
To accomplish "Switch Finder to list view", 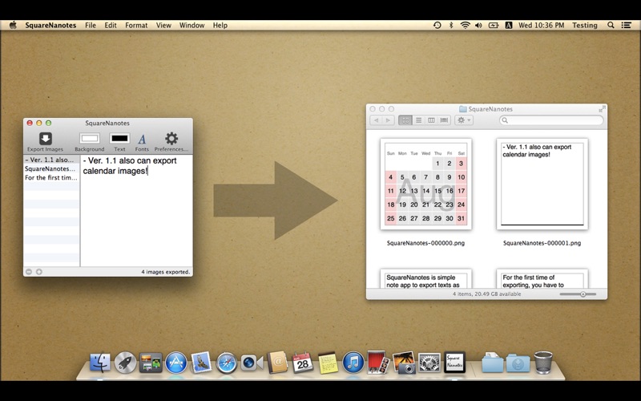I will click(418, 119).
